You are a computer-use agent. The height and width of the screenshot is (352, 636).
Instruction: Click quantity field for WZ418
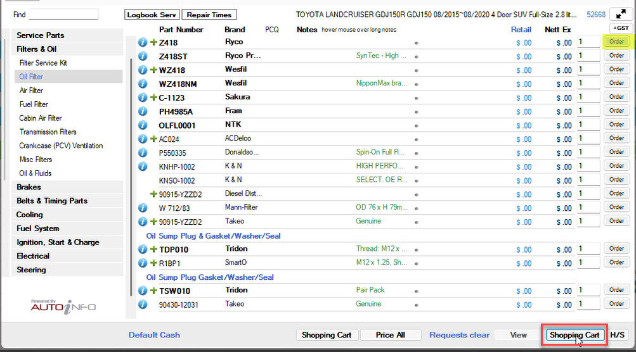pos(588,69)
